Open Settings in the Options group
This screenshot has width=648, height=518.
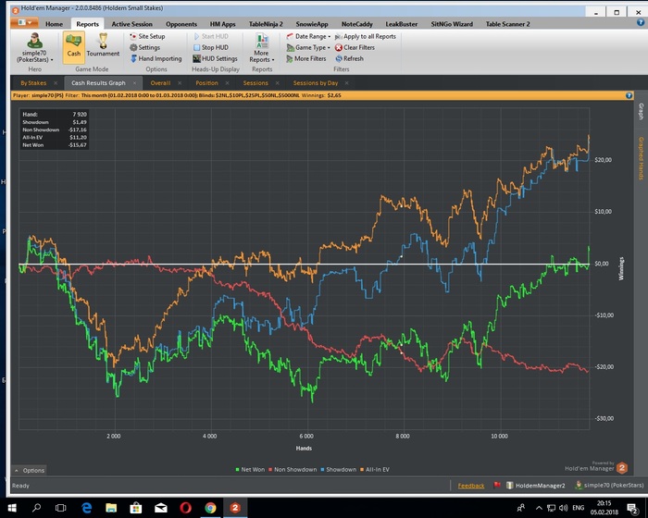pos(145,47)
